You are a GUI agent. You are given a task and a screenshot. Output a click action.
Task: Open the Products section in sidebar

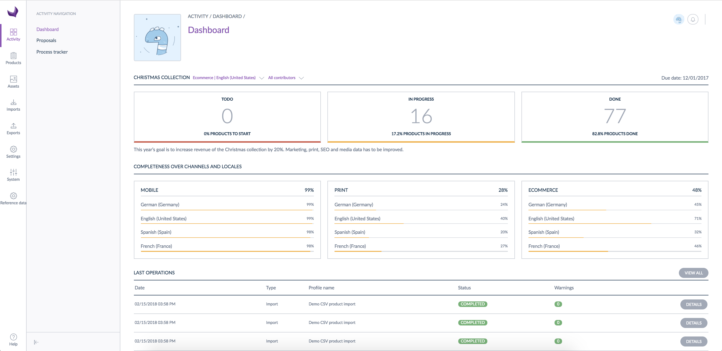click(13, 58)
